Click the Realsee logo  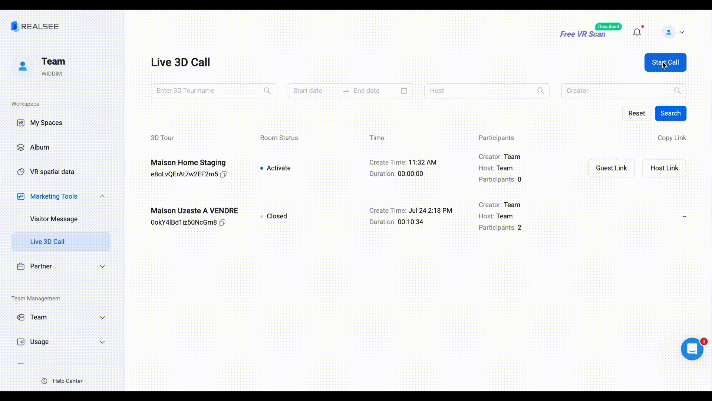click(x=35, y=26)
